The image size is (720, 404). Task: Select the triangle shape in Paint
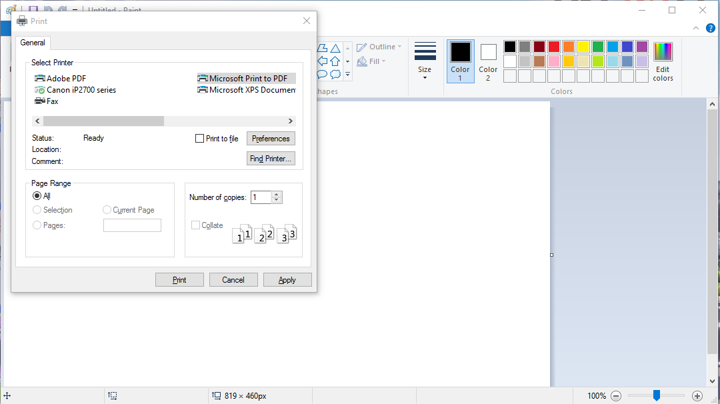point(335,48)
